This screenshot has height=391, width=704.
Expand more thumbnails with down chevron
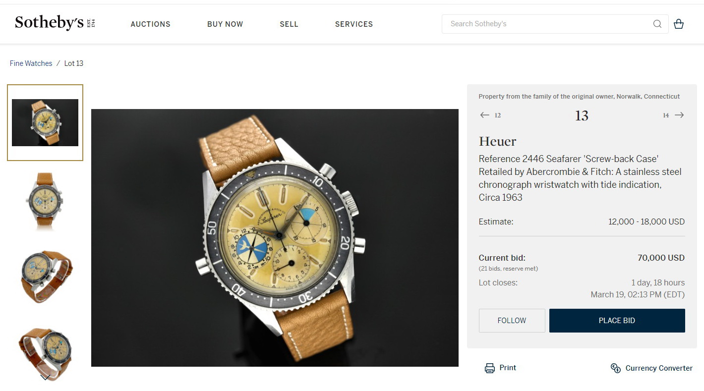45,377
